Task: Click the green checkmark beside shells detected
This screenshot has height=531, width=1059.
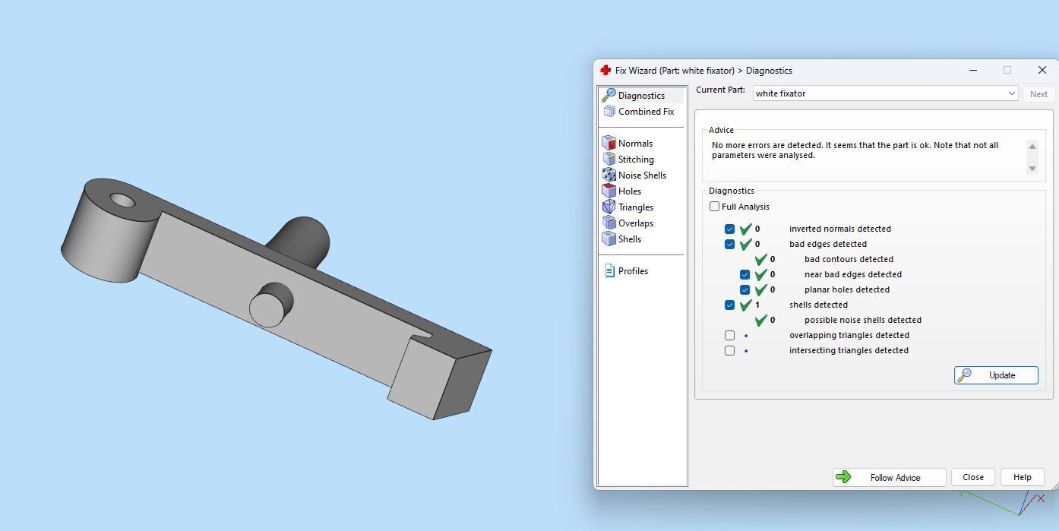Action: pyautogui.click(x=746, y=305)
